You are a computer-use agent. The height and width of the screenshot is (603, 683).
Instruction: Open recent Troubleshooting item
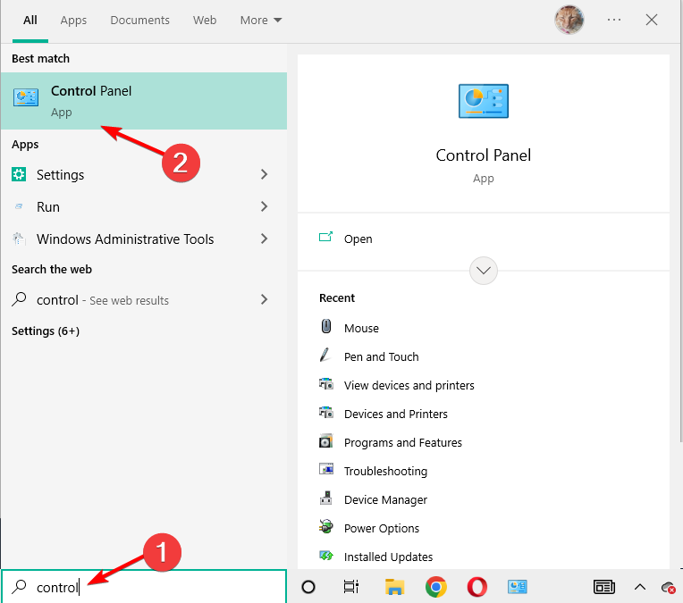point(385,471)
